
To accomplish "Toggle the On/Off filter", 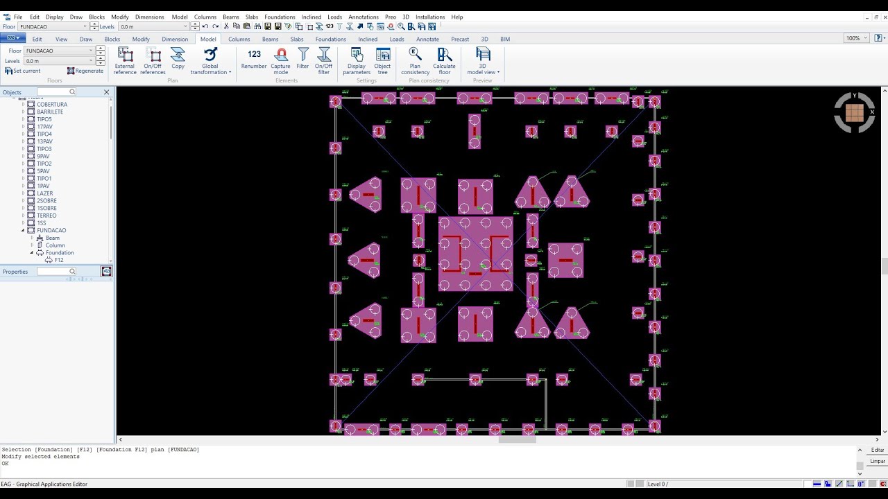I will [x=324, y=61].
